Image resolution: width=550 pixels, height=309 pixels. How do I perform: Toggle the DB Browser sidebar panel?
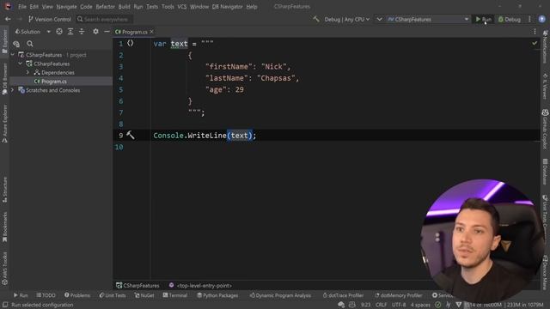pyautogui.click(x=4, y=79)
